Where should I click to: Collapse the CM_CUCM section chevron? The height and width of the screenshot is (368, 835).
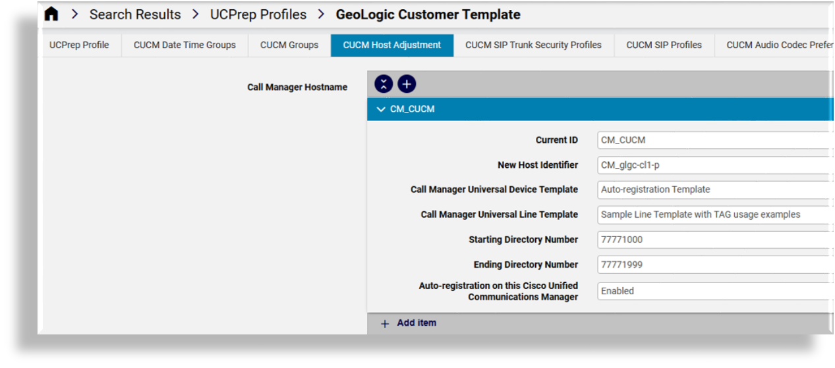tap(381, 109)
